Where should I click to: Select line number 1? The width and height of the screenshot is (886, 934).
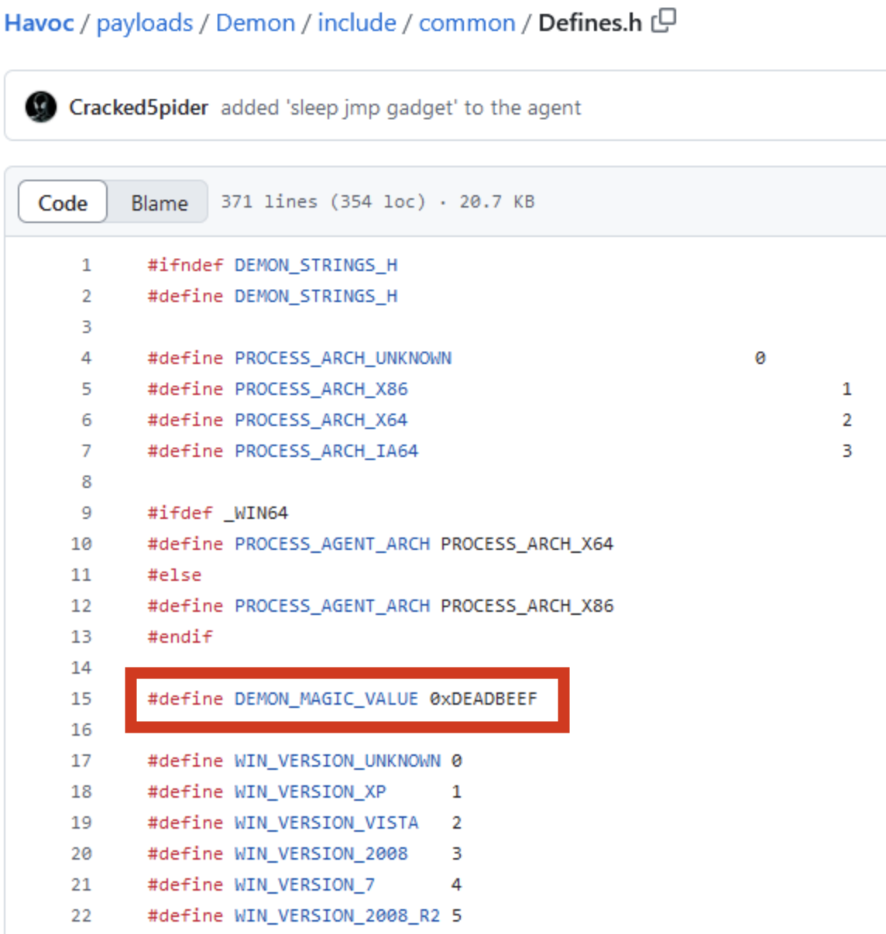pos(86,265)
